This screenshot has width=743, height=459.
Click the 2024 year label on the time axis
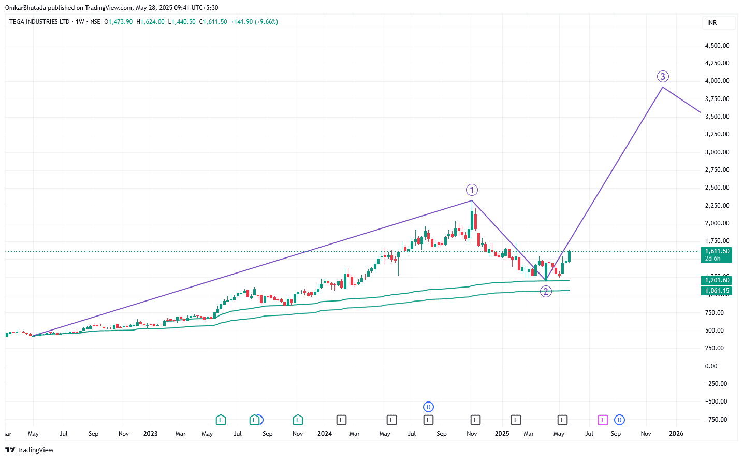tap(325, 434)
